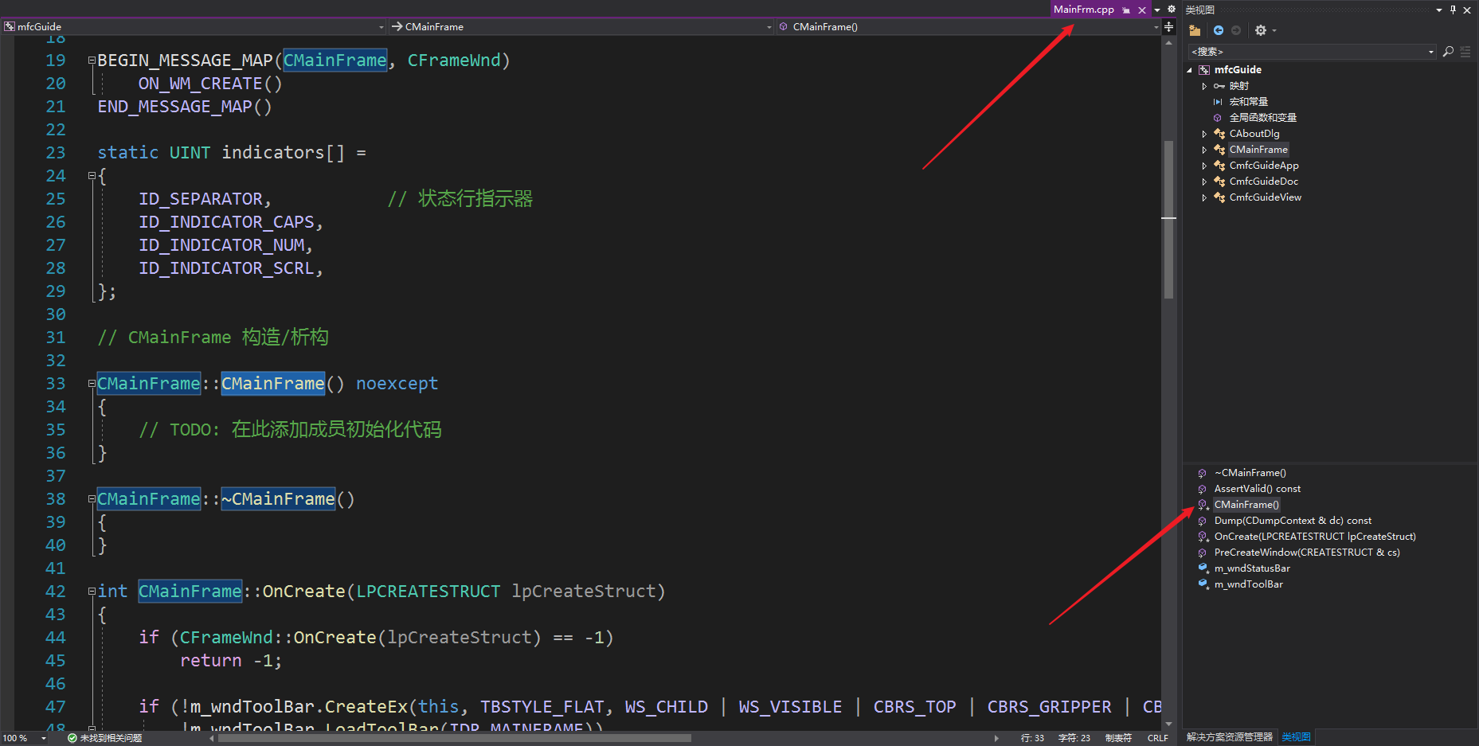Image resolution: width=1479 pixels, height=746 pixels.
Task: Click the CmfcGuideView class icon
Action: click(x=1219, y=197)
